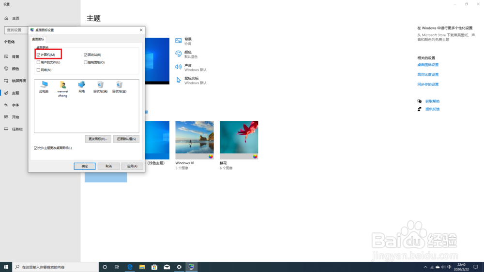
Task: Click the 更改图标(H)... button
Action: pyautogui.click(x=98, y=139)
